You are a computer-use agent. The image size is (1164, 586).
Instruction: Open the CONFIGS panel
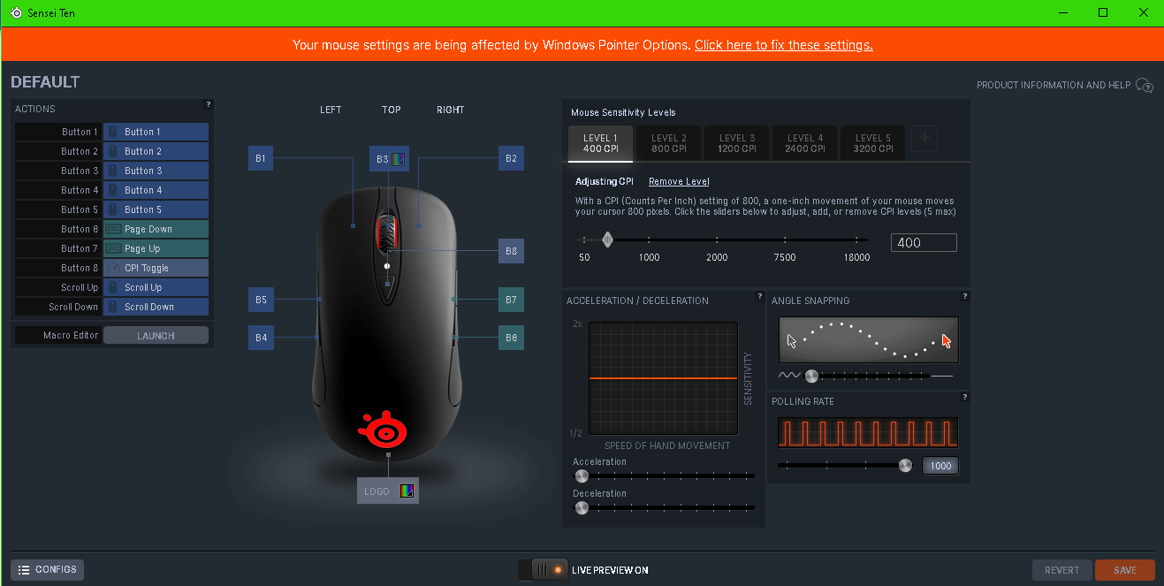pos(47,570)
